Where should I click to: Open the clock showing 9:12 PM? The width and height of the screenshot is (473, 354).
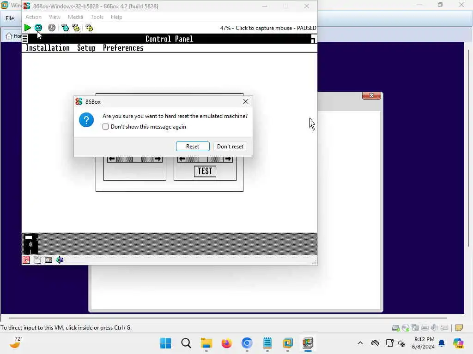tap(423, 343)
